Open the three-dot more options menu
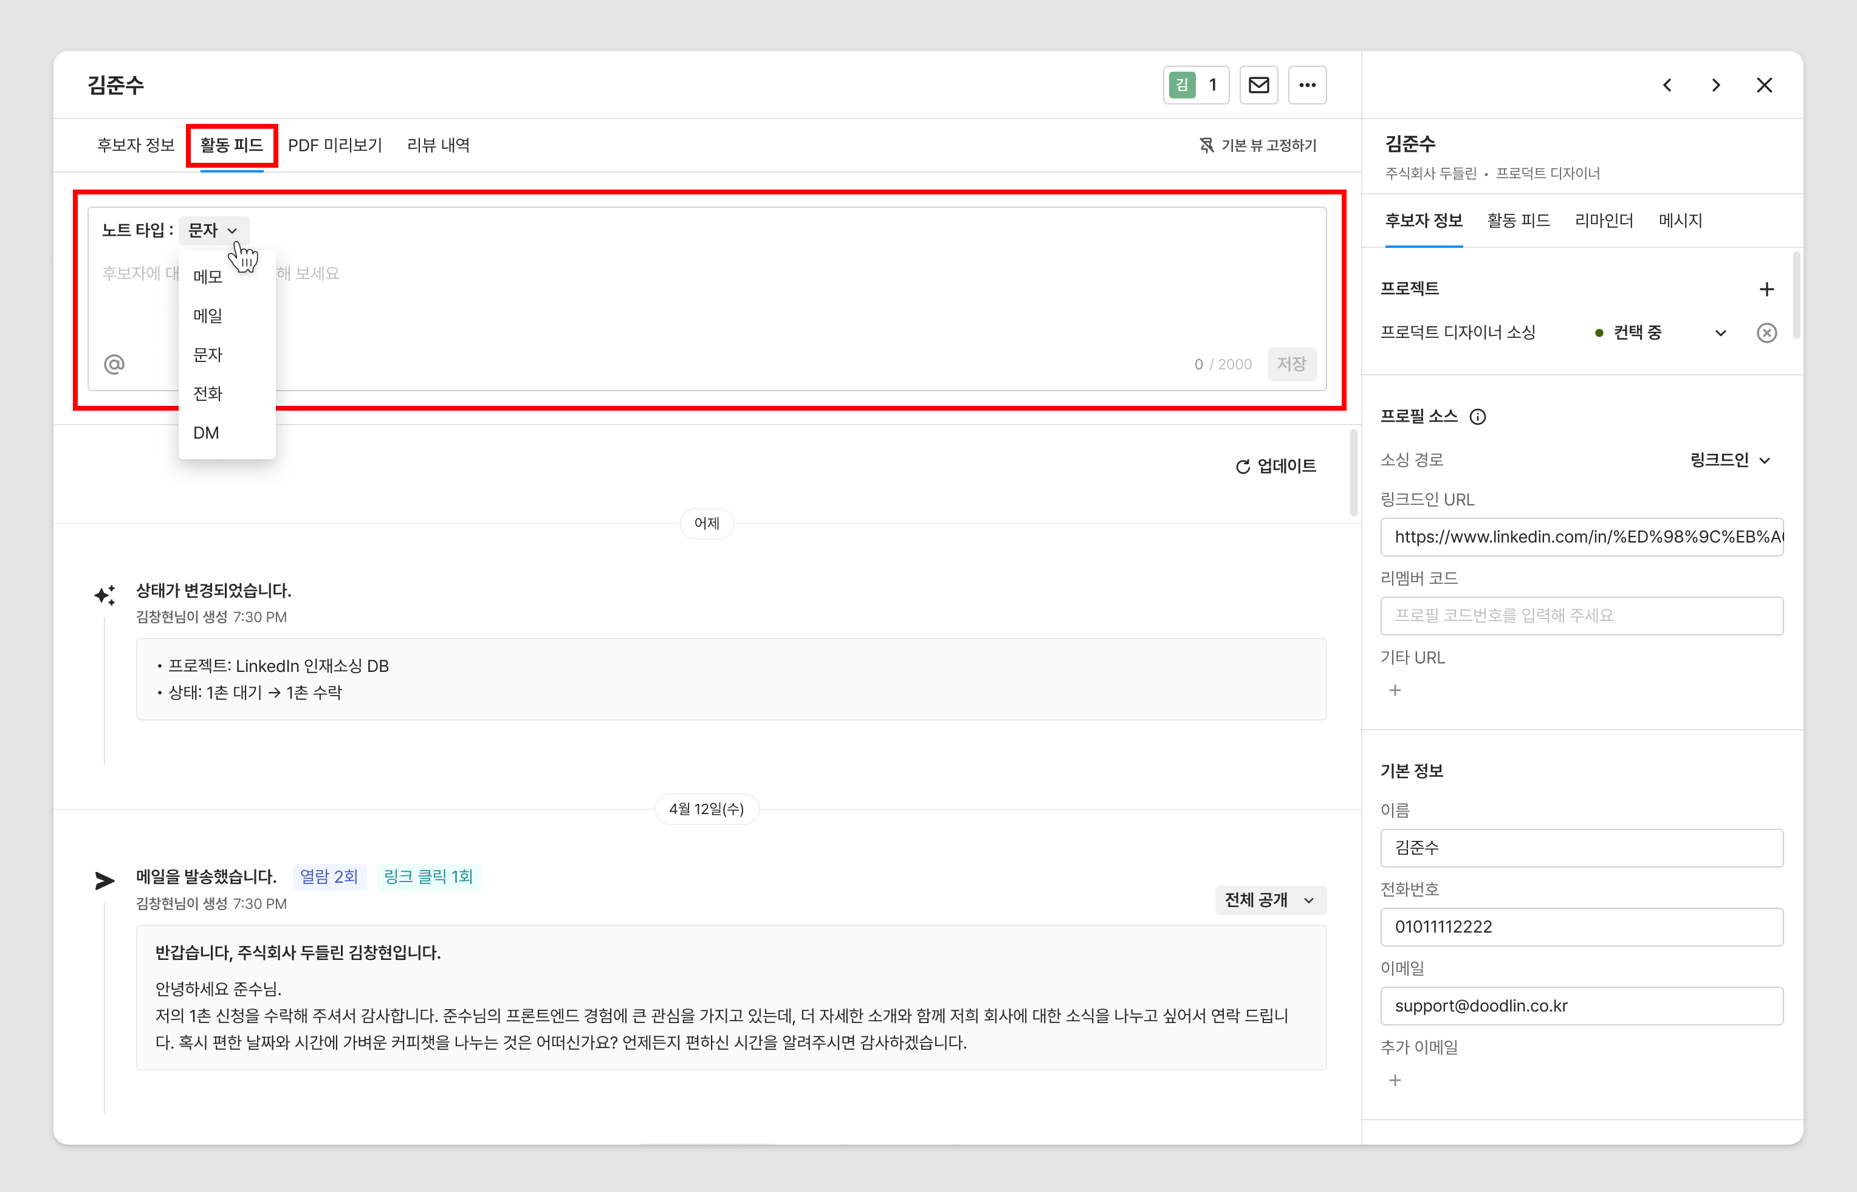Viewport: 1857px width, 1192px height. click(1306, 85)
